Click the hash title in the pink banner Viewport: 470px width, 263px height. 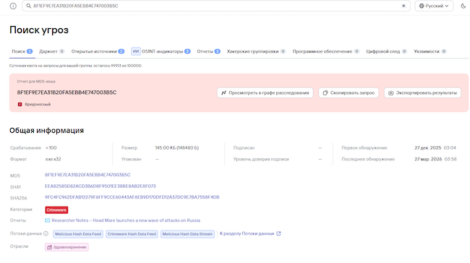pos(67,92)
